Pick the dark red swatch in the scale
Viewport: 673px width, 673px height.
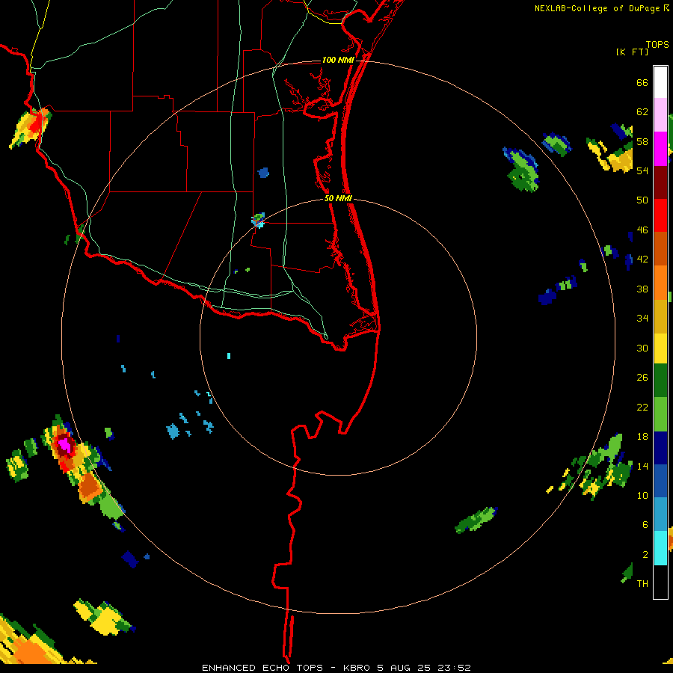(660, 182)
